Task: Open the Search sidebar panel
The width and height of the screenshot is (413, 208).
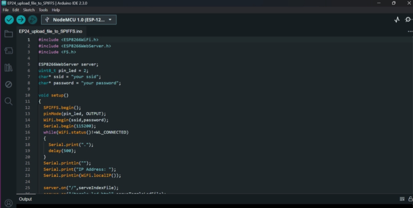Action: click(9, 101)
